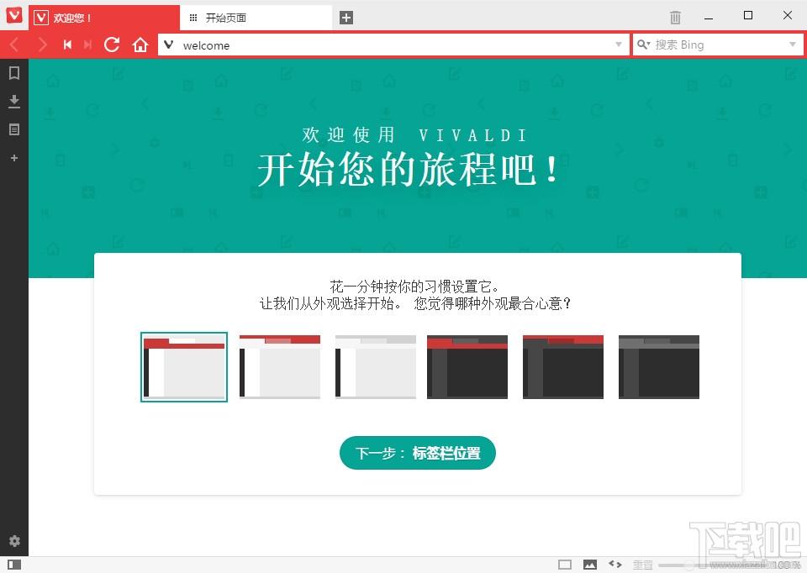Toggle the side panel visibility
The width and height of the screenshot is (807, 573).
pyautogui.click(x=14, y=565)
